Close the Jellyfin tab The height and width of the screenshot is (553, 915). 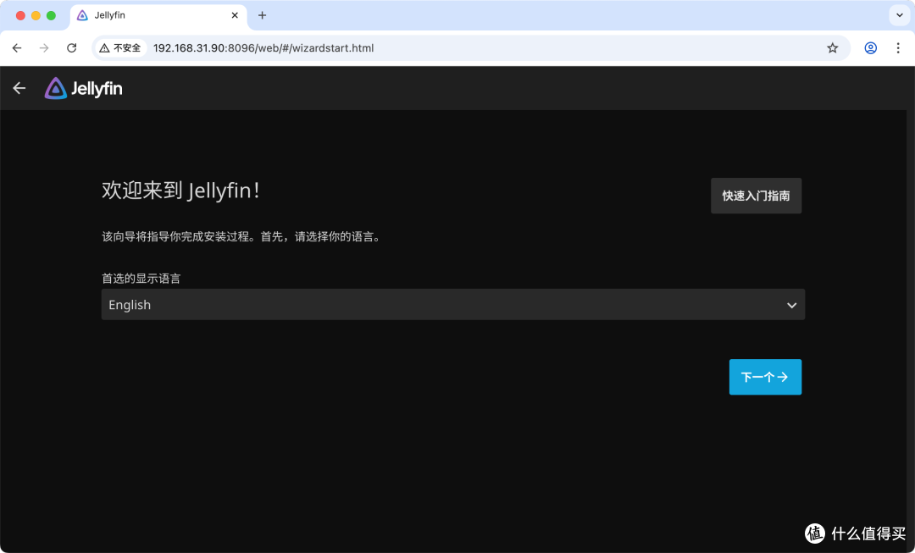[235, 16]
